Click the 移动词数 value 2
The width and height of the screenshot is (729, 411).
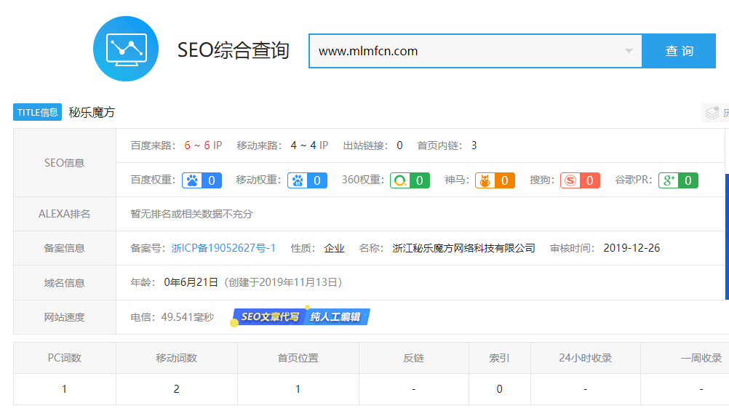pos(177,389)
